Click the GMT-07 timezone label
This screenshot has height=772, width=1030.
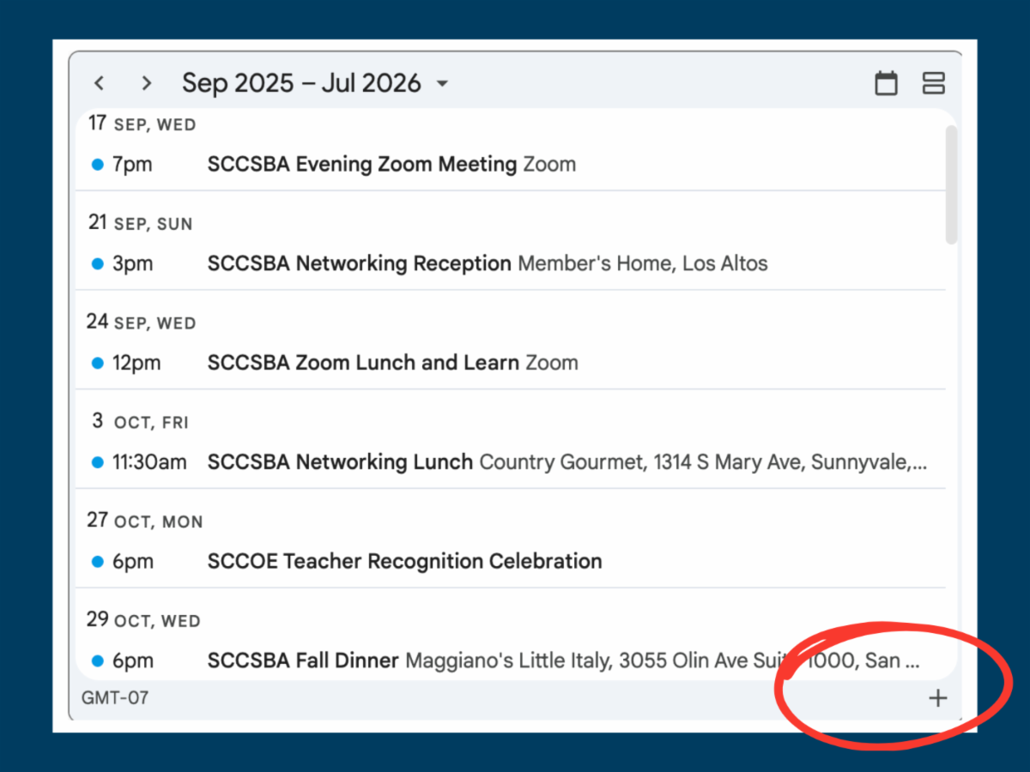pyautogui.click(x=115, y=698)
